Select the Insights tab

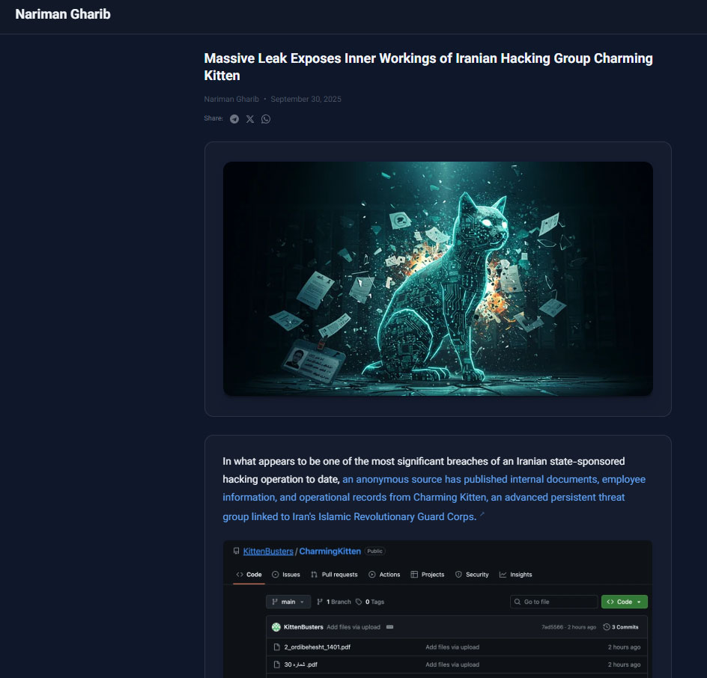pyautogui.click(x=516, y=575)
